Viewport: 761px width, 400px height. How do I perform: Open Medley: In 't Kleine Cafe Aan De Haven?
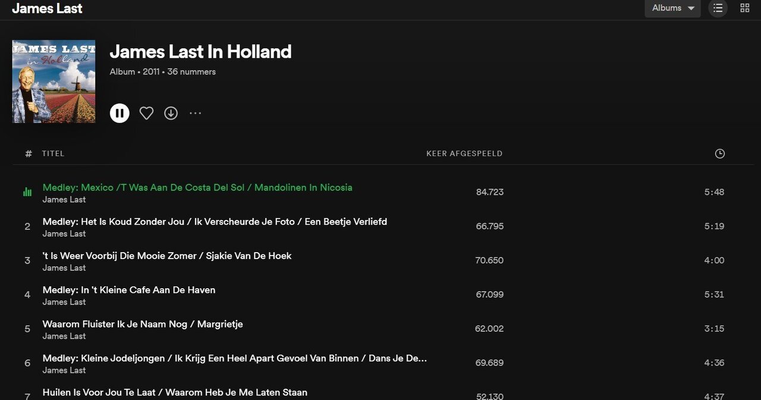click(129, 290)
